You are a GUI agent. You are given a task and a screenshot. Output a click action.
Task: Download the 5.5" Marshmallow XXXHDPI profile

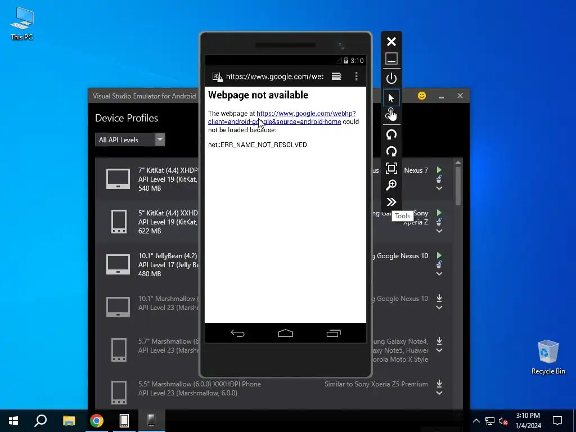point(439,384)
